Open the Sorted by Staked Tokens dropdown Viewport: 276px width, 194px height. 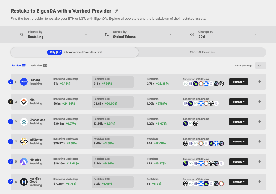(139, 35)
